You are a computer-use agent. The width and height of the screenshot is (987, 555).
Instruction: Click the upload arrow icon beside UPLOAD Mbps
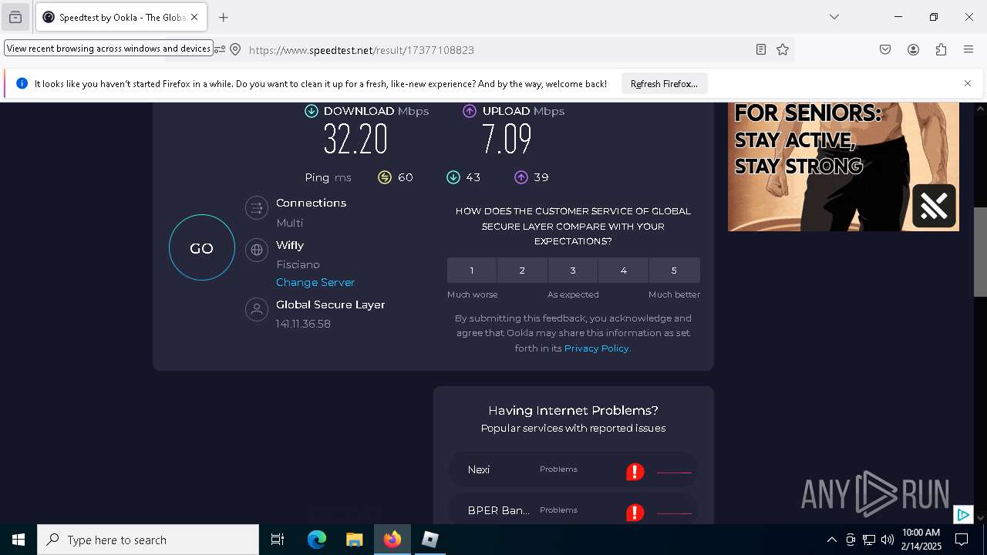coord(470,111)
